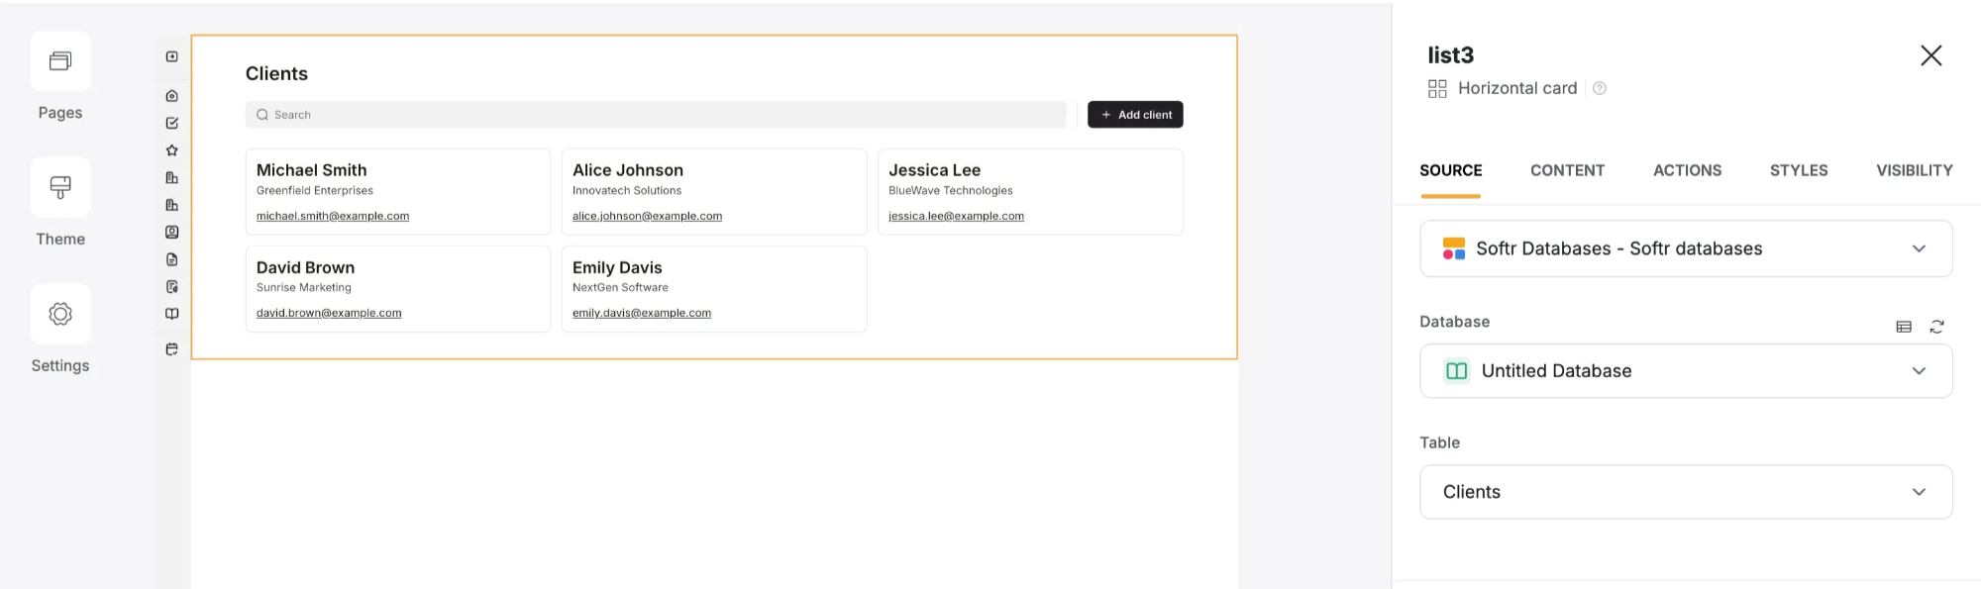Click the BlueWave Technologies company text
This screenshot has width=1981, height=589.
(x=951, y=191)
